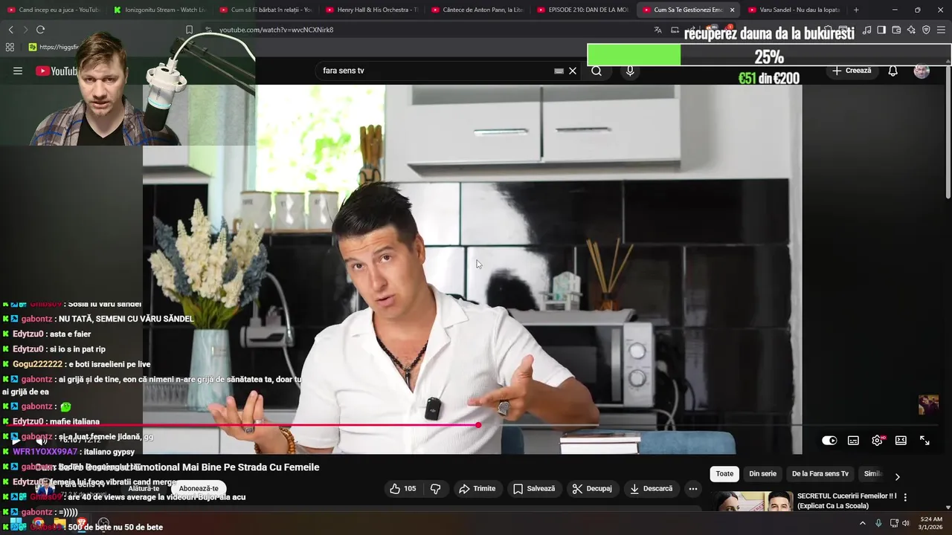The image size is (952, 535).
Task: Click the bookmark icon in the address bar
Action: tap(189, 30)
